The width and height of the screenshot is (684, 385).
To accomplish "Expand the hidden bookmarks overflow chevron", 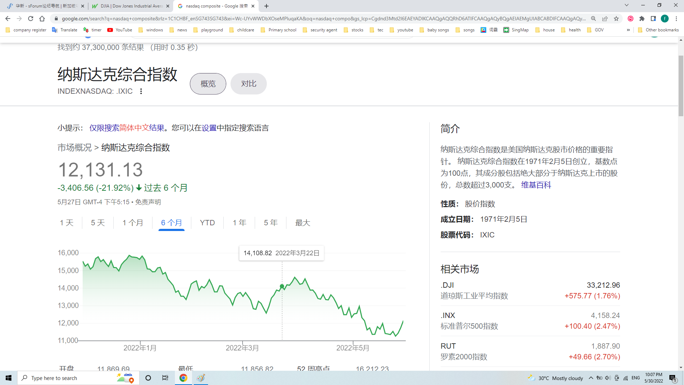I will 628,30.
